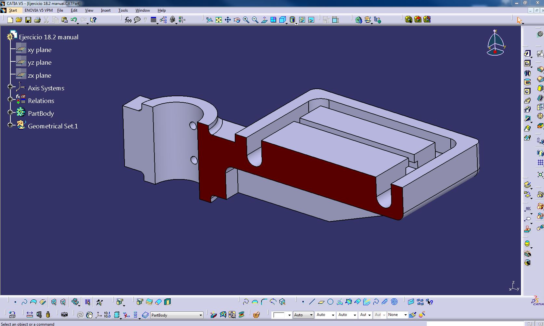Viewport: 544px width, 326px height.
Task: Click the Zoom In magnifier
Action: click(x=246, y=20)
